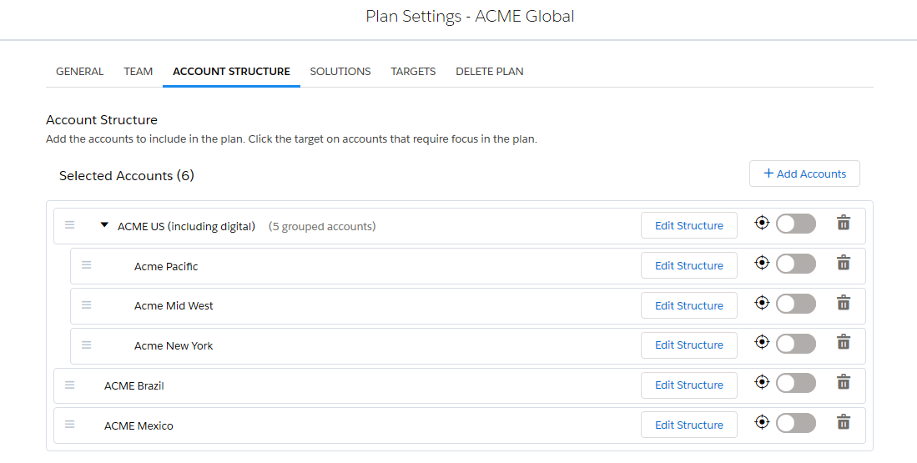The image size is (917, 463).
Task: Delete the ACME US grouped account row
Action: click(x=844, y=223)
